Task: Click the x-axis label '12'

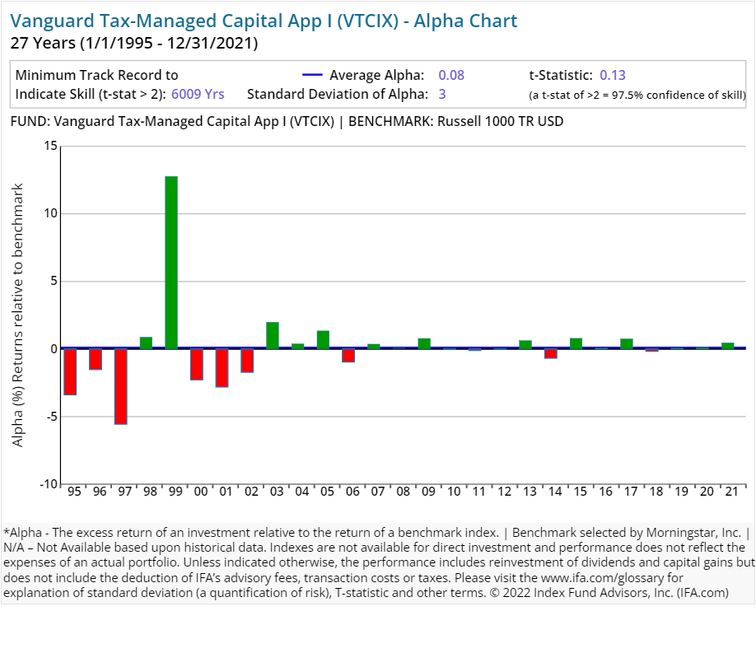Action: tap(504, 492)
